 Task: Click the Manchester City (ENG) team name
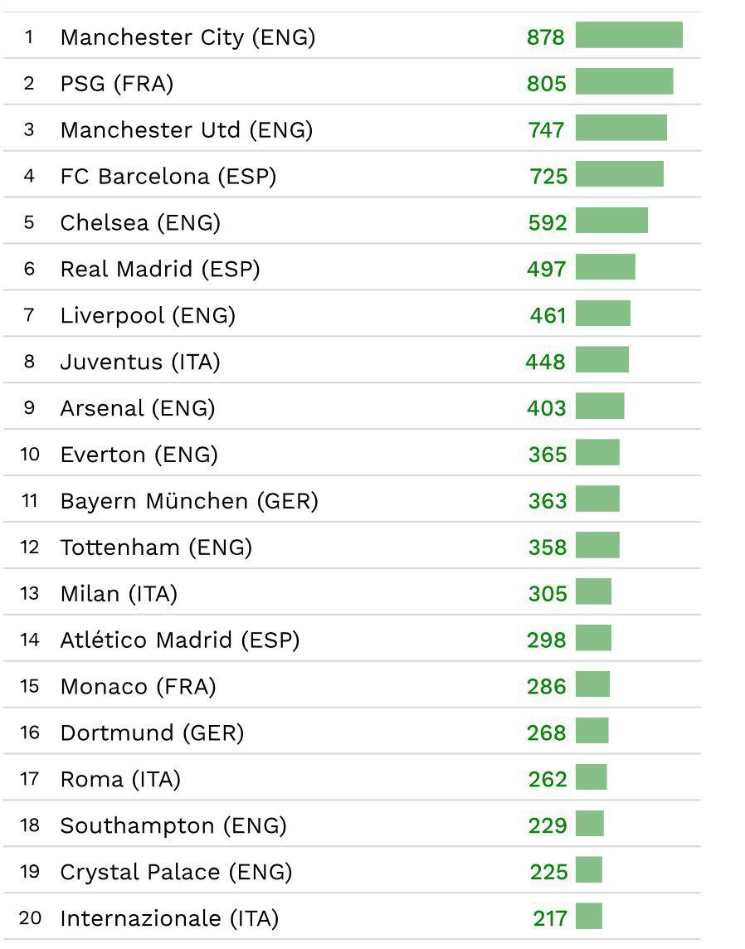click(187, 37)
